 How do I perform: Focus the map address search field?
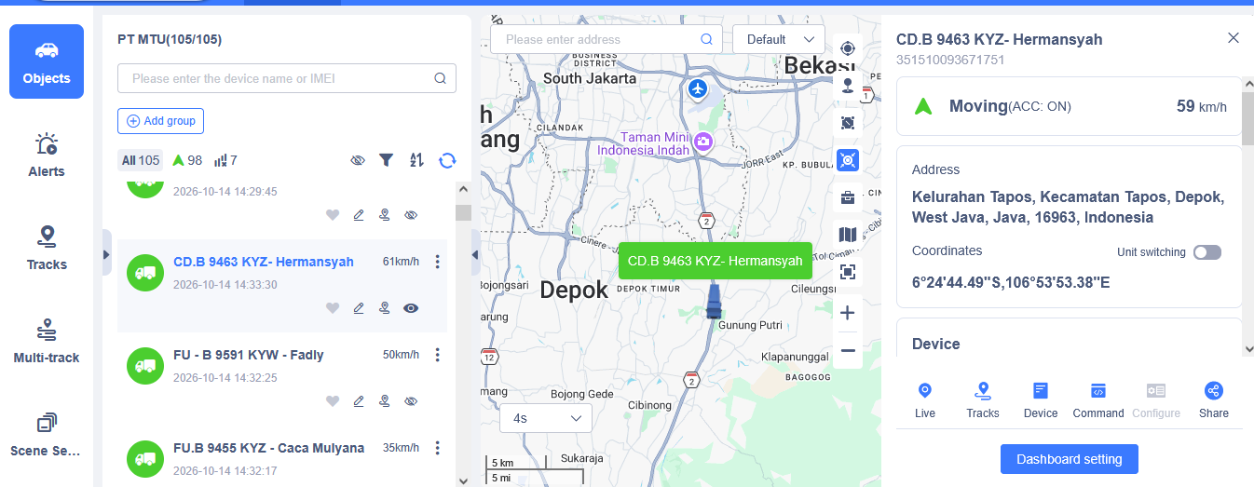pos(607,39)
